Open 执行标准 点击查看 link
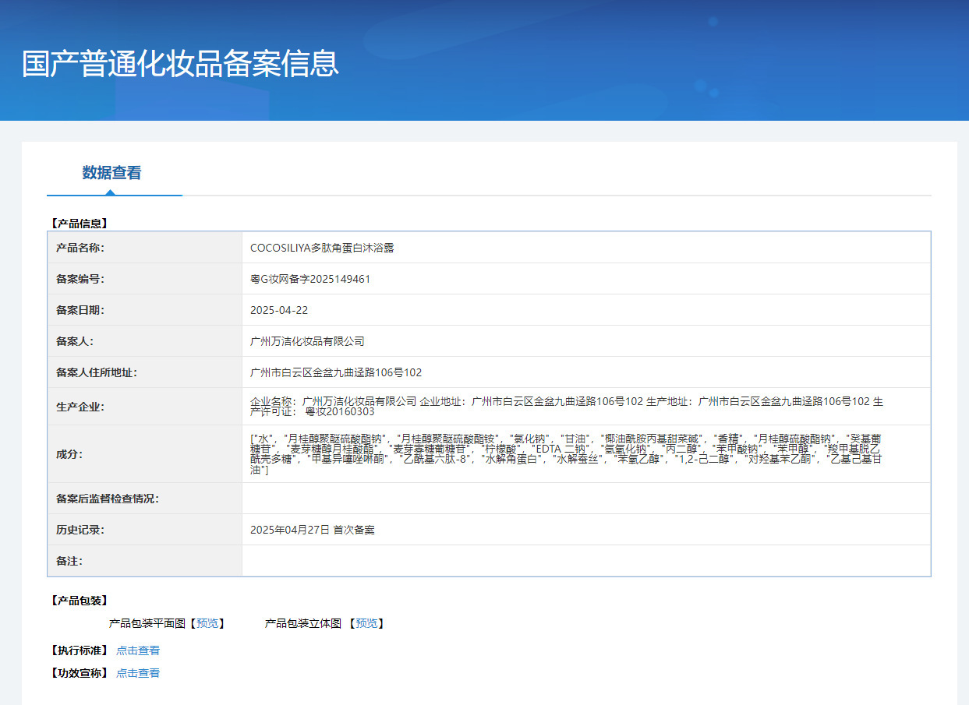The width and height of the screenshot is (969, 705). pyautogui.click(x=138, y=650)
